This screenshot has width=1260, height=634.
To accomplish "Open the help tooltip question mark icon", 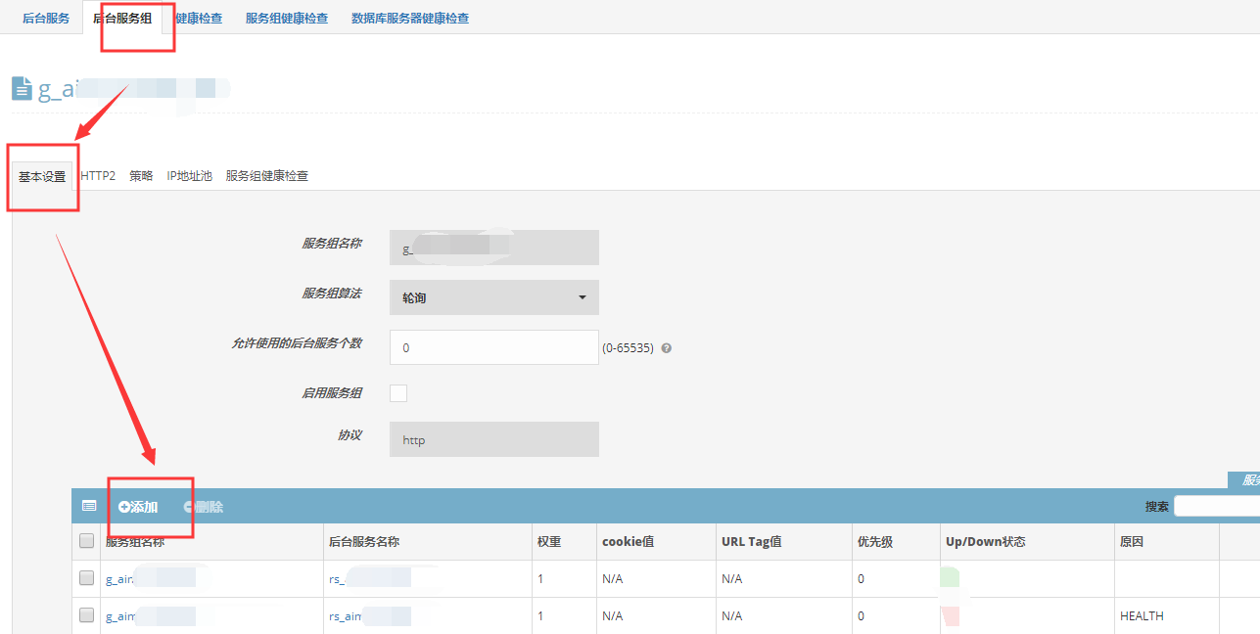I will point(666,347).
